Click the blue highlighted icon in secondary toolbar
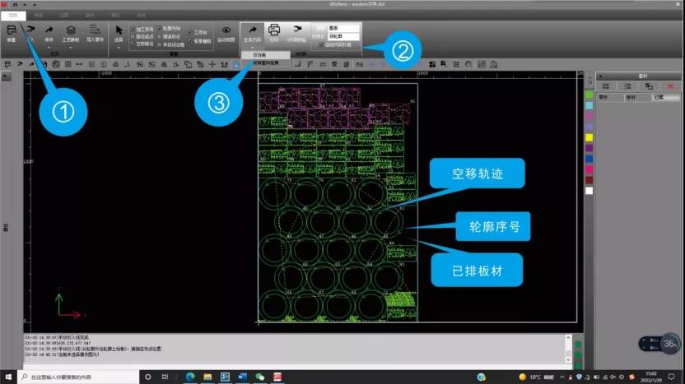 point(236,65)
